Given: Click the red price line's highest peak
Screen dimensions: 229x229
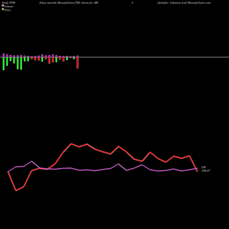Looking at the screenshot, I should (x=71, y=144).
